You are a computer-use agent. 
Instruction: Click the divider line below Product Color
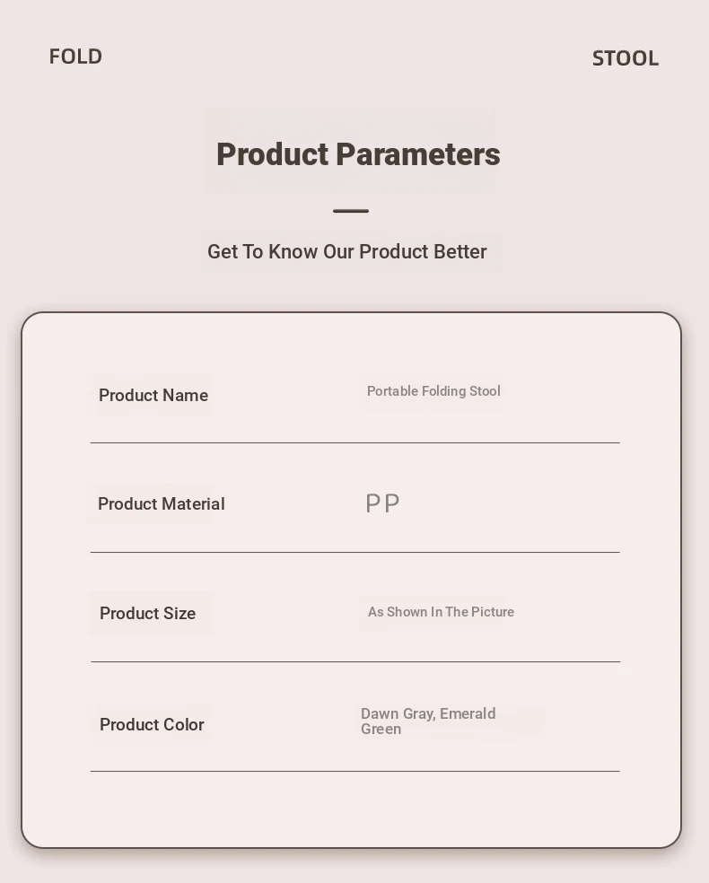[x=354, y=771]
